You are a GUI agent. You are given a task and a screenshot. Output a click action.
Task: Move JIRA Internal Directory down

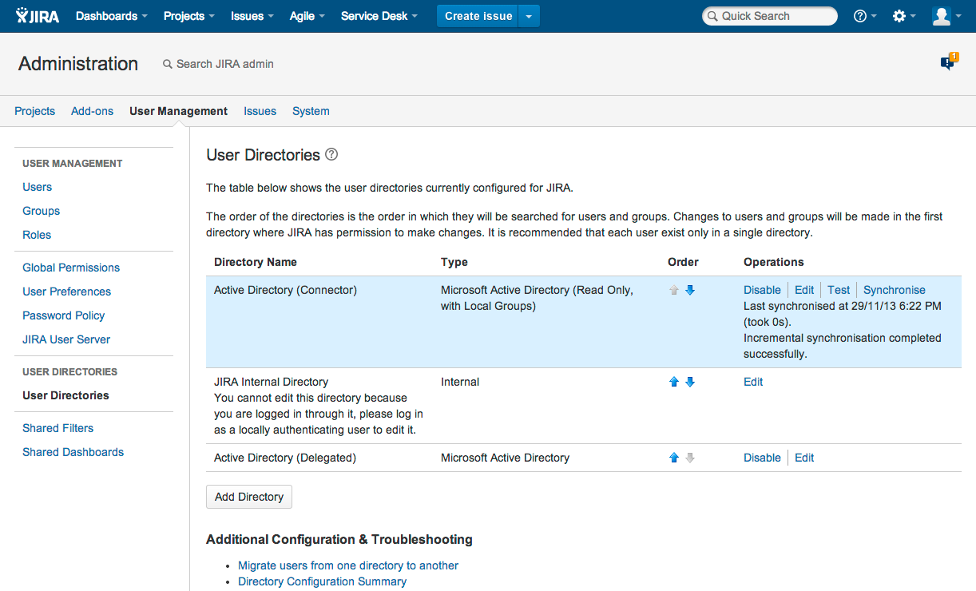coord(690,383)
